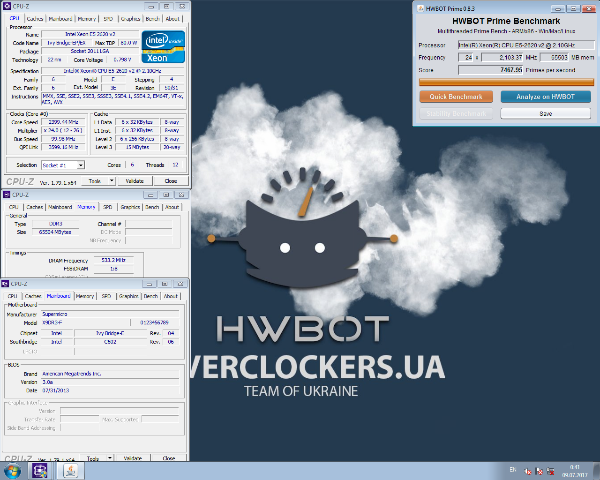Screen dimensions: 600x480
Task: Click the core count 24 field
Action: point(466,57)
